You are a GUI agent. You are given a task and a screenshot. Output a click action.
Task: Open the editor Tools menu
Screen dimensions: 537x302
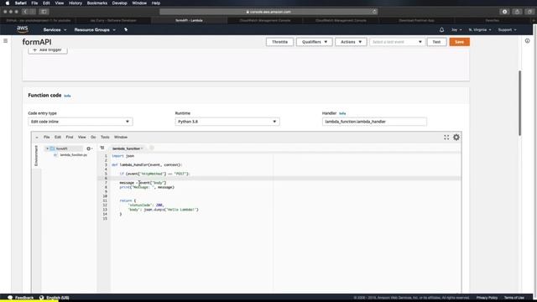coord(105,138)
